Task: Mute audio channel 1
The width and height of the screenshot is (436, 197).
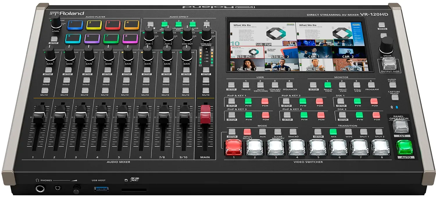Action: 44,91
